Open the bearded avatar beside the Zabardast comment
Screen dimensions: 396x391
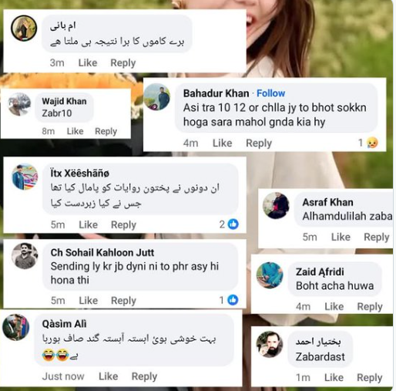[270, 344]
